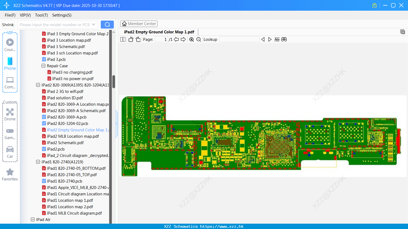Image resolution: width=408 pixels, height=229 pixels.
Task: Collapse the iPad Air tree node
Action: pyautogui.click(x=33, y=219)
